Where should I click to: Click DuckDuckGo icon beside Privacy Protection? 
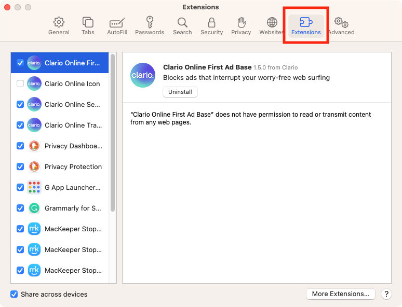[x=34, y=166]
